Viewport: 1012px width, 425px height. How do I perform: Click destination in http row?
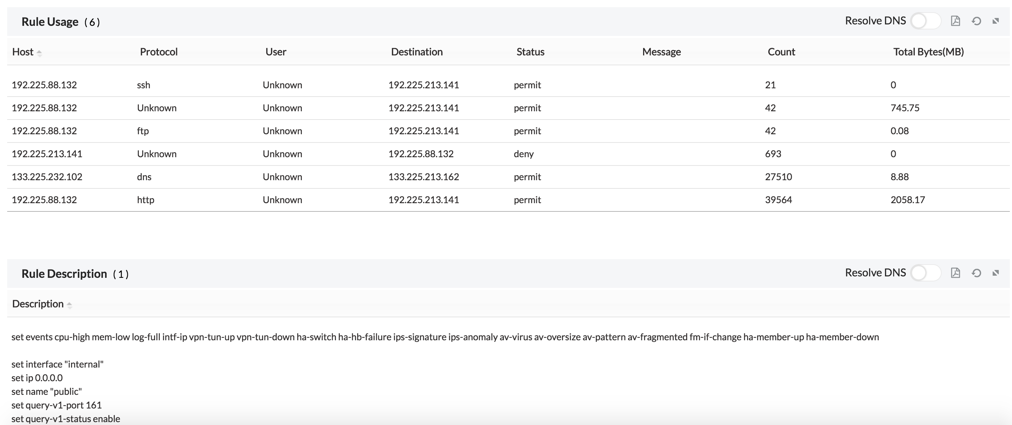click(423, 200)
